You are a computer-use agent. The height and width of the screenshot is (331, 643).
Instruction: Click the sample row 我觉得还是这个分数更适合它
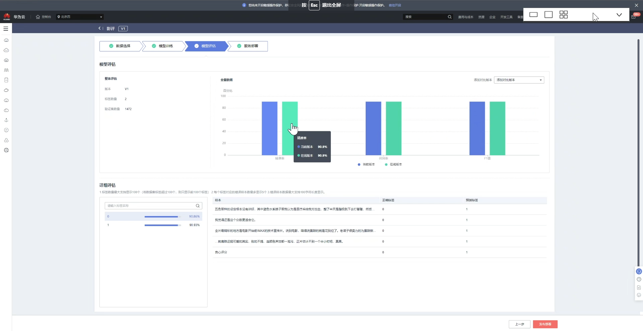point(379,220)
